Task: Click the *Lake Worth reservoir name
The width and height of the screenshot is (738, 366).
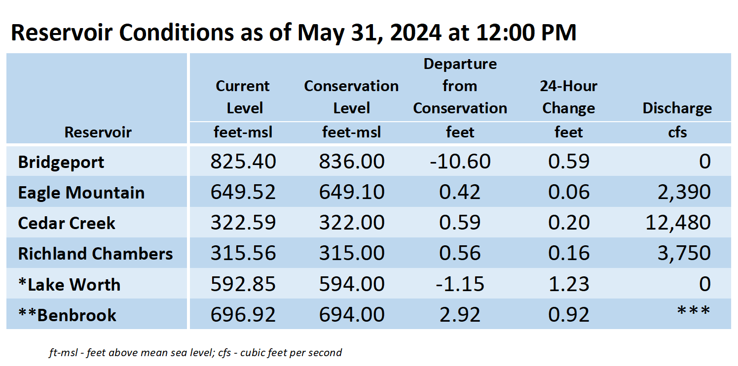Action: (x=69, y=284)
